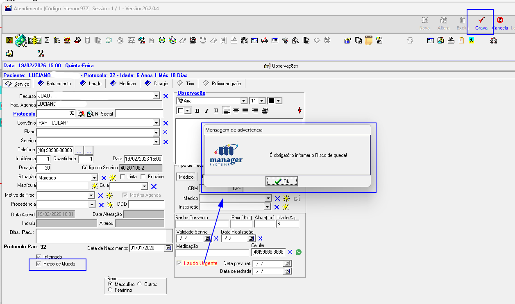Viewport: 515px width, 304px height.
Task: Expand the Convênio dropdown
Action: coord(156,123)
